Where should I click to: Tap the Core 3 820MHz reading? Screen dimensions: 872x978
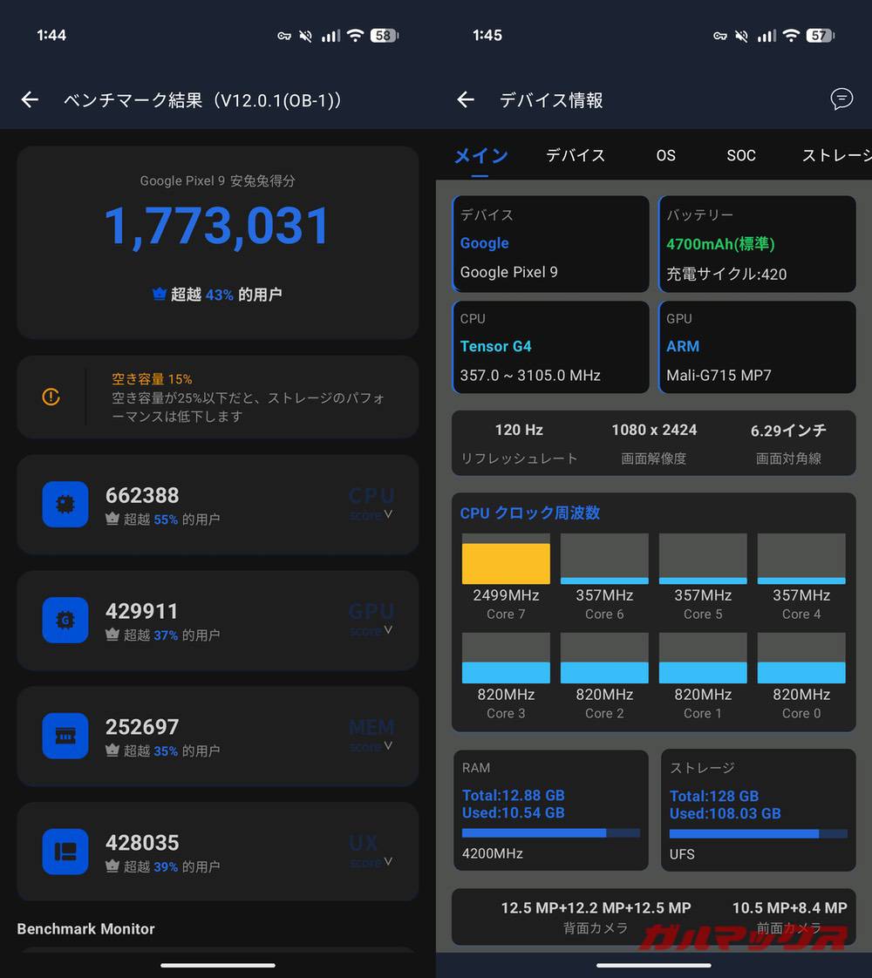click(x=506, y=694)
